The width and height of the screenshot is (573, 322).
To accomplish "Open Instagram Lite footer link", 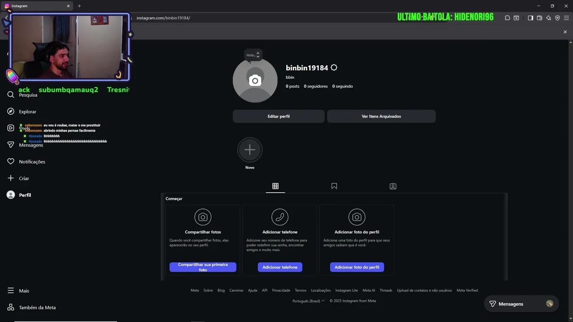I will tap(346, 290).
